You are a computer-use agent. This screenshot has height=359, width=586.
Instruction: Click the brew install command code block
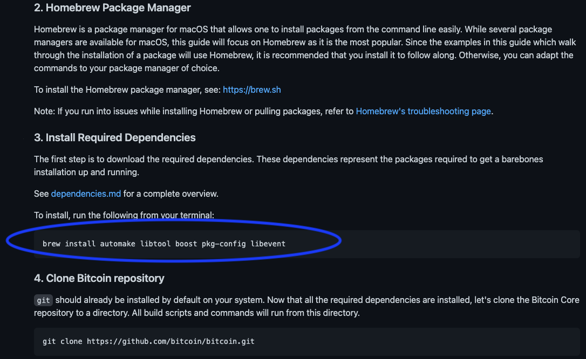[307, 244]
